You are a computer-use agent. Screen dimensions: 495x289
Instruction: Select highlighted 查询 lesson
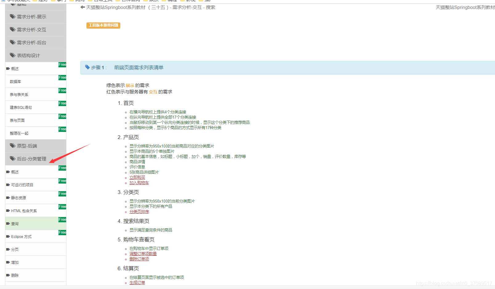(36, 224)
